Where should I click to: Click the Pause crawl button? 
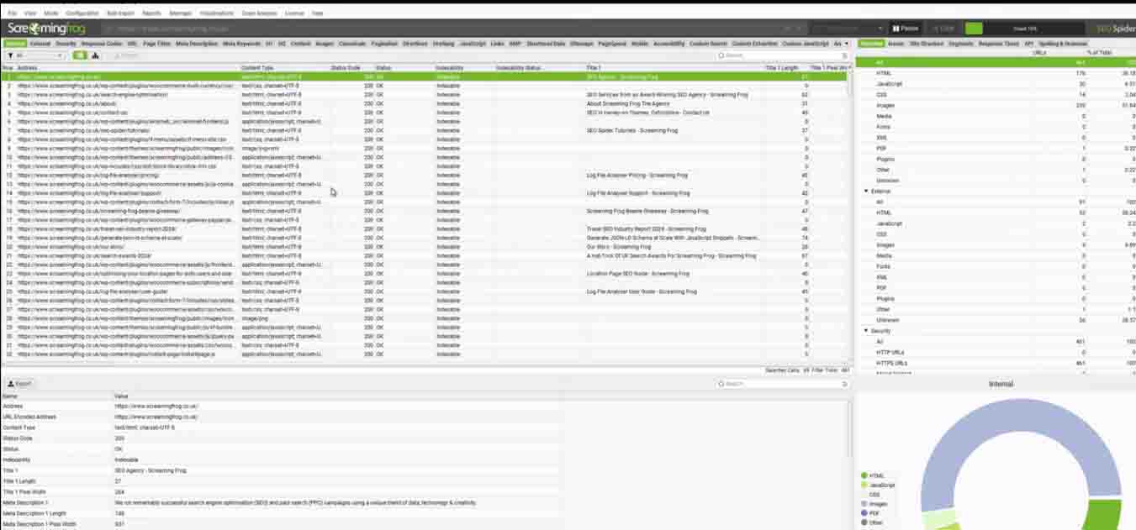point(905,29)
